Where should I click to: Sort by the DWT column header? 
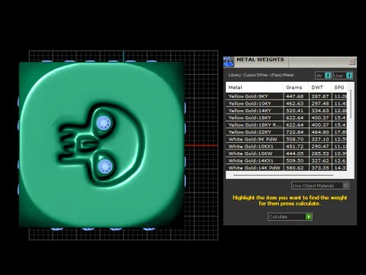(x=320, y=87)
